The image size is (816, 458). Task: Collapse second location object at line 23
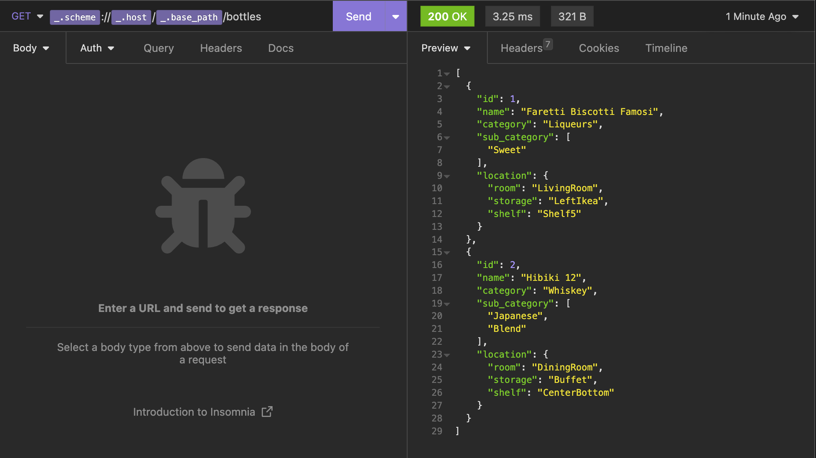(x=447, y=355)
